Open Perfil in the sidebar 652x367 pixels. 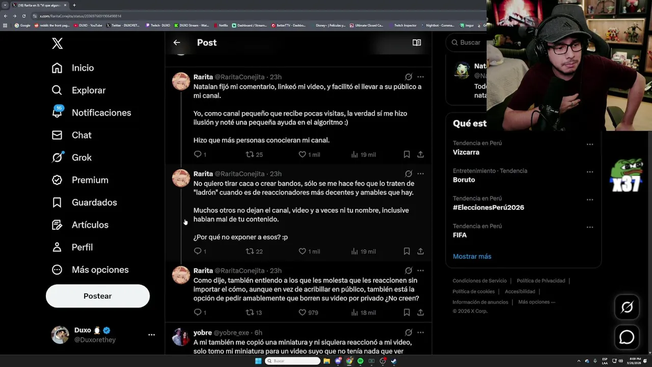[72, 247]
